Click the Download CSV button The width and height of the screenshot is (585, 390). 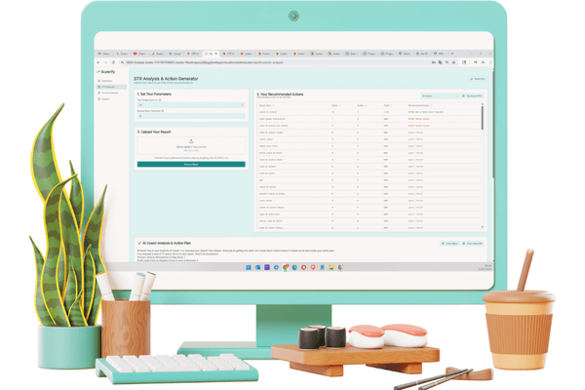coord(472,96)
